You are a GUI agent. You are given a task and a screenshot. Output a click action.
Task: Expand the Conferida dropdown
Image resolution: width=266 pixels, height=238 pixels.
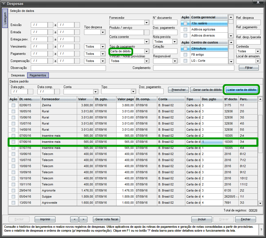click(x=258, y=51)
